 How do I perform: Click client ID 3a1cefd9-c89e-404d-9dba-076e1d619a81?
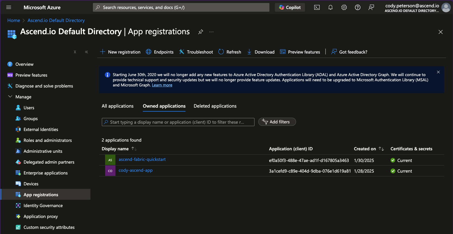[310, 171]
